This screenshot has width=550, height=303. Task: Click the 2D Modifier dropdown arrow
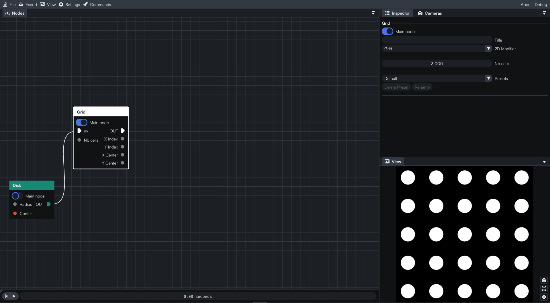(x=488, y=49)
